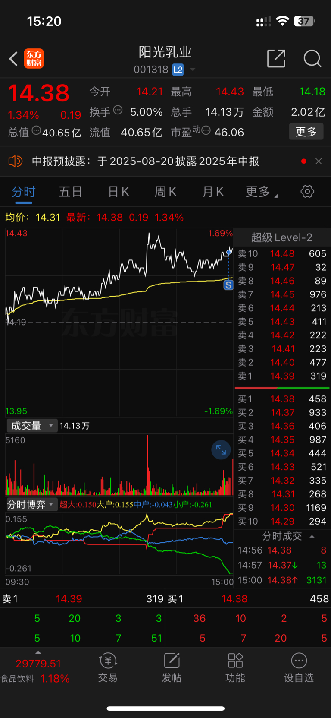Tap the 均价 14.31 label
This screenshot has width=331, height=718.
click(x=32, y=217)
